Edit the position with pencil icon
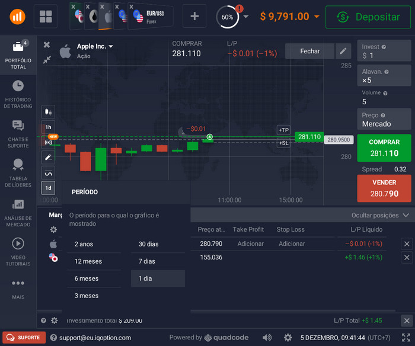The height and width of the screenshot is (346, 415). coord(343,51)
